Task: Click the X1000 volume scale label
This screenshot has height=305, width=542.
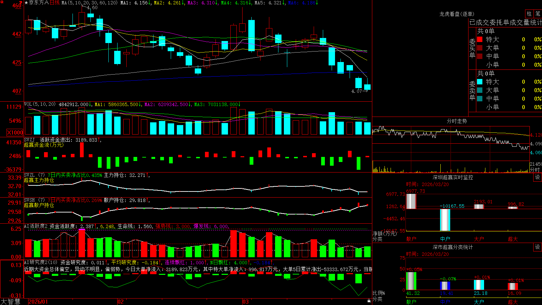Action: [x=15, y=133]
